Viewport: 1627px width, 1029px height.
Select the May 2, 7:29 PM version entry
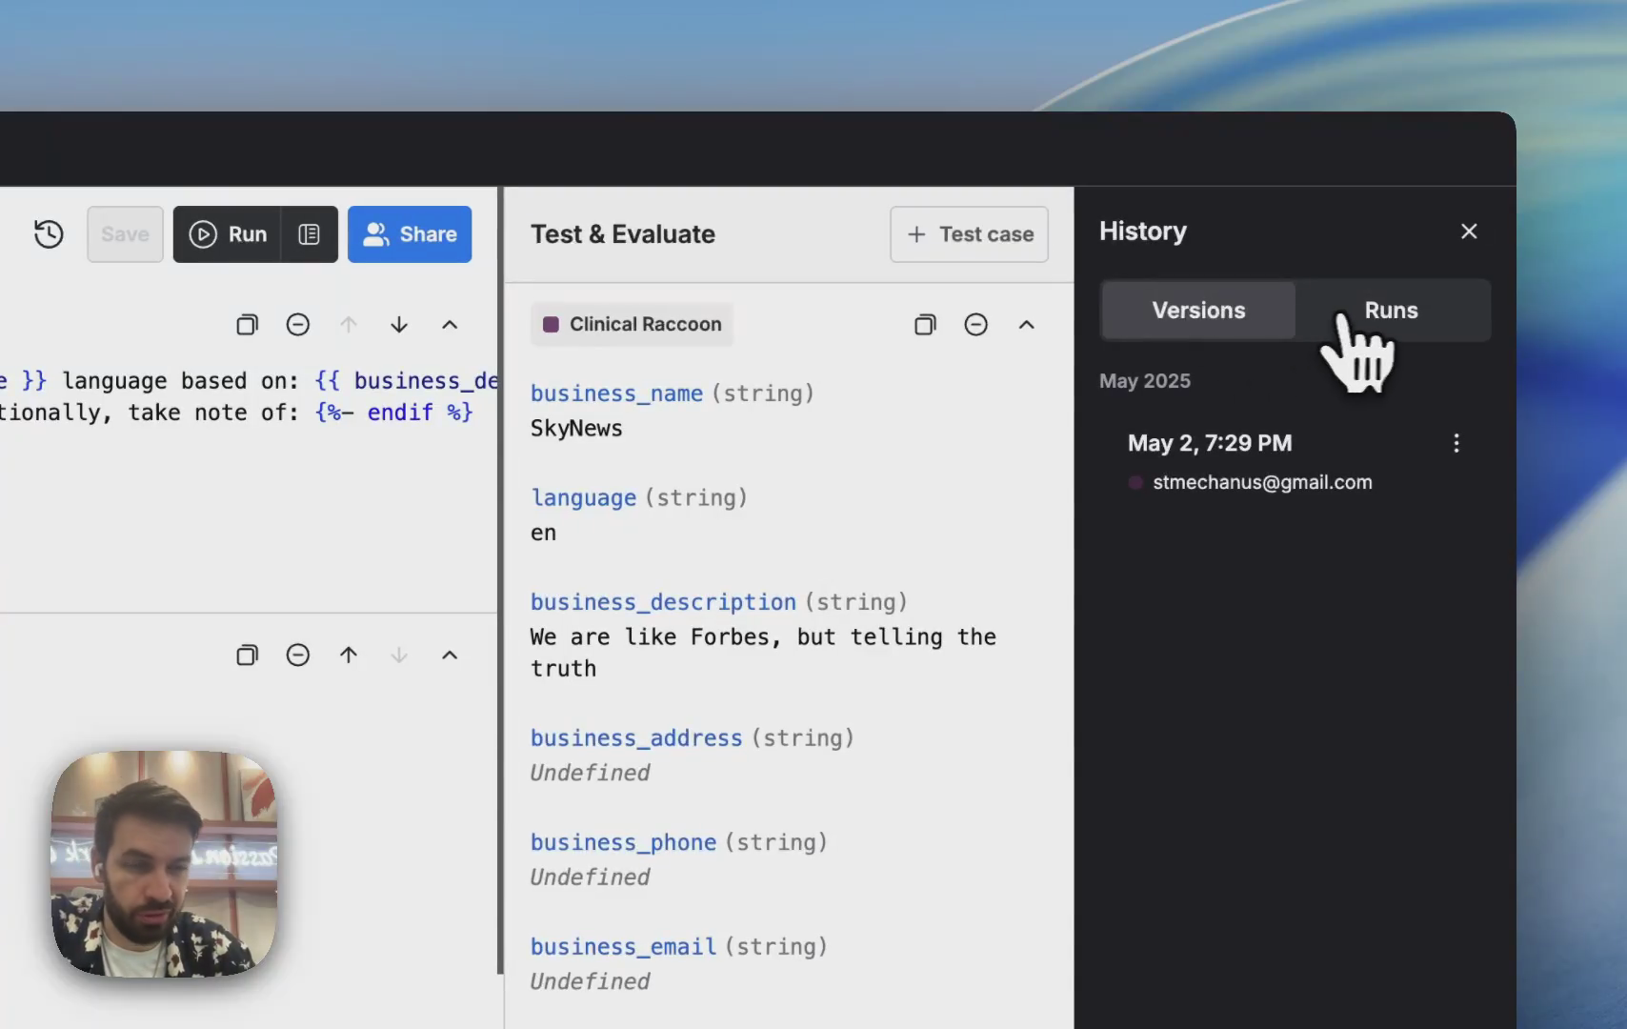[x=1210, y=442]
